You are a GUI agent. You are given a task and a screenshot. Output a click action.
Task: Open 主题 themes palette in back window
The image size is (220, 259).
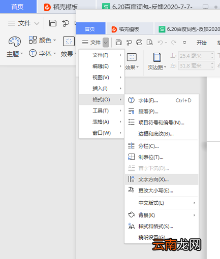pyautogui.click(x=15, y=47)
